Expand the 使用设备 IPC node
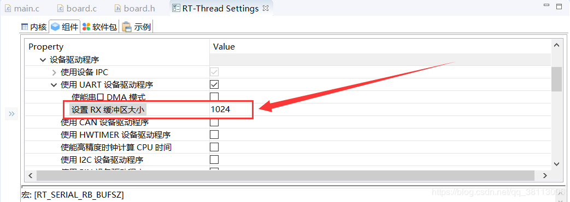This screenshot has width=570, height=202. tap(54, 72)
